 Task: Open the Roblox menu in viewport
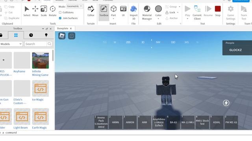point(62,36)
